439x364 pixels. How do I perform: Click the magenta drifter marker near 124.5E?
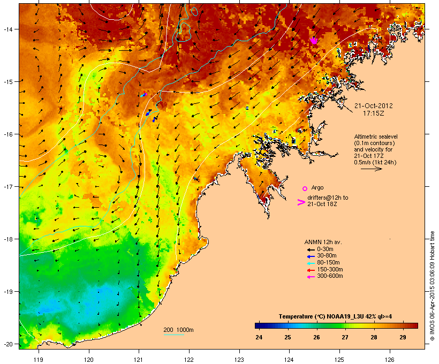point(314,41)
